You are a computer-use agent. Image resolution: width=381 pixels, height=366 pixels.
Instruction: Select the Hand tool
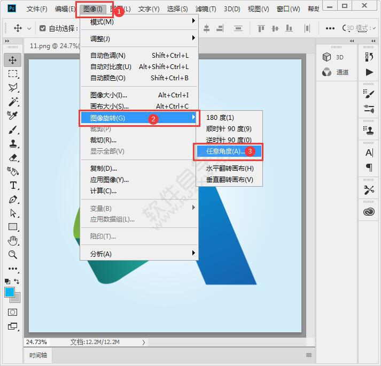[x=13, y=241]
